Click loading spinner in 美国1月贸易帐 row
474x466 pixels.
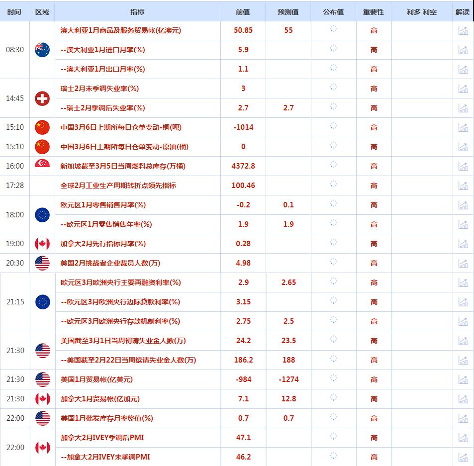click(333, 378)
